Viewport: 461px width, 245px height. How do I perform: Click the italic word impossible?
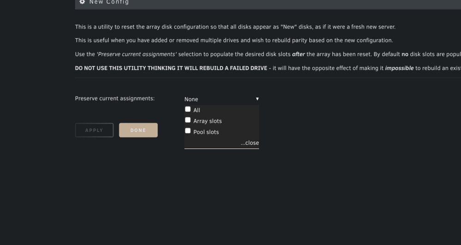click(x=399, y=68)
